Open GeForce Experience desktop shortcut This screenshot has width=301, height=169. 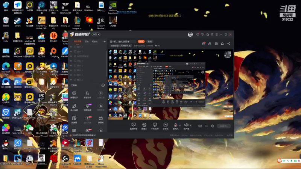(113, 8)
